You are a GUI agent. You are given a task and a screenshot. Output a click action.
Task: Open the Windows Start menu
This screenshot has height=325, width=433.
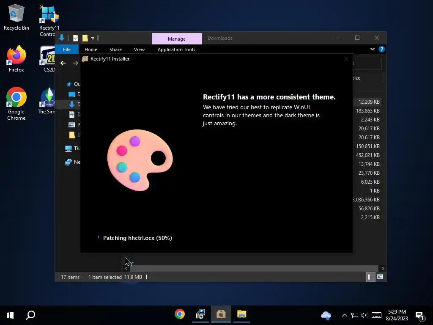click(x=10, y=315)
